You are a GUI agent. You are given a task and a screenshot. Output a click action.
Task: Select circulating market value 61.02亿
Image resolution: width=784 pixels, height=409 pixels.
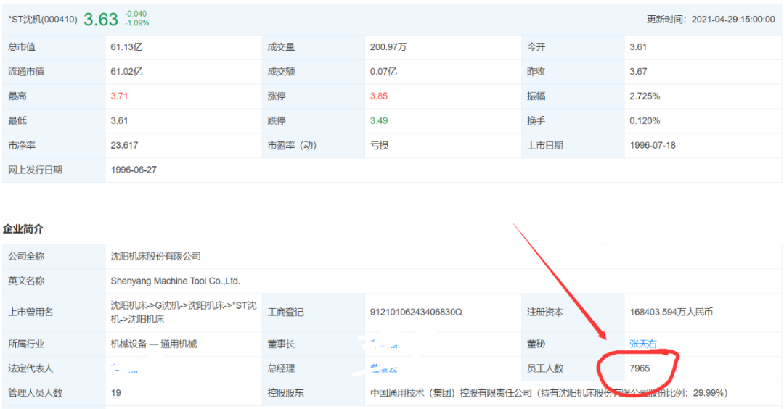126,71
